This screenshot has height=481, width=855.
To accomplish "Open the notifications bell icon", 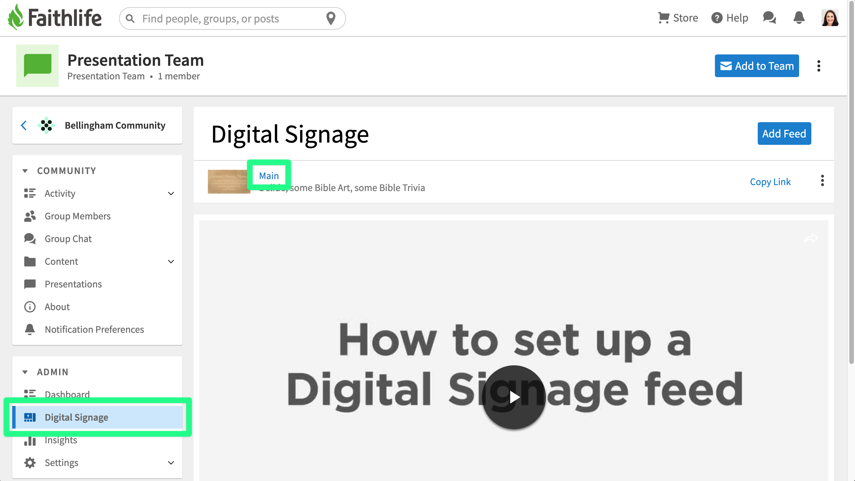I will click(799, 18).
